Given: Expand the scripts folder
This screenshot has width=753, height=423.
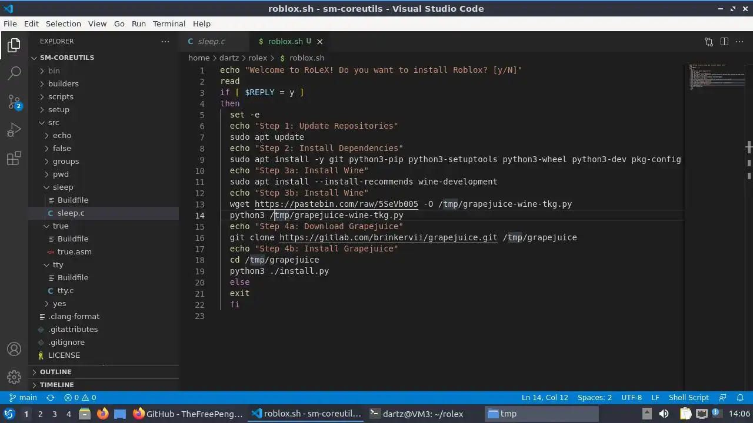Looking at the screenshot, I should [x=104, y=96].
